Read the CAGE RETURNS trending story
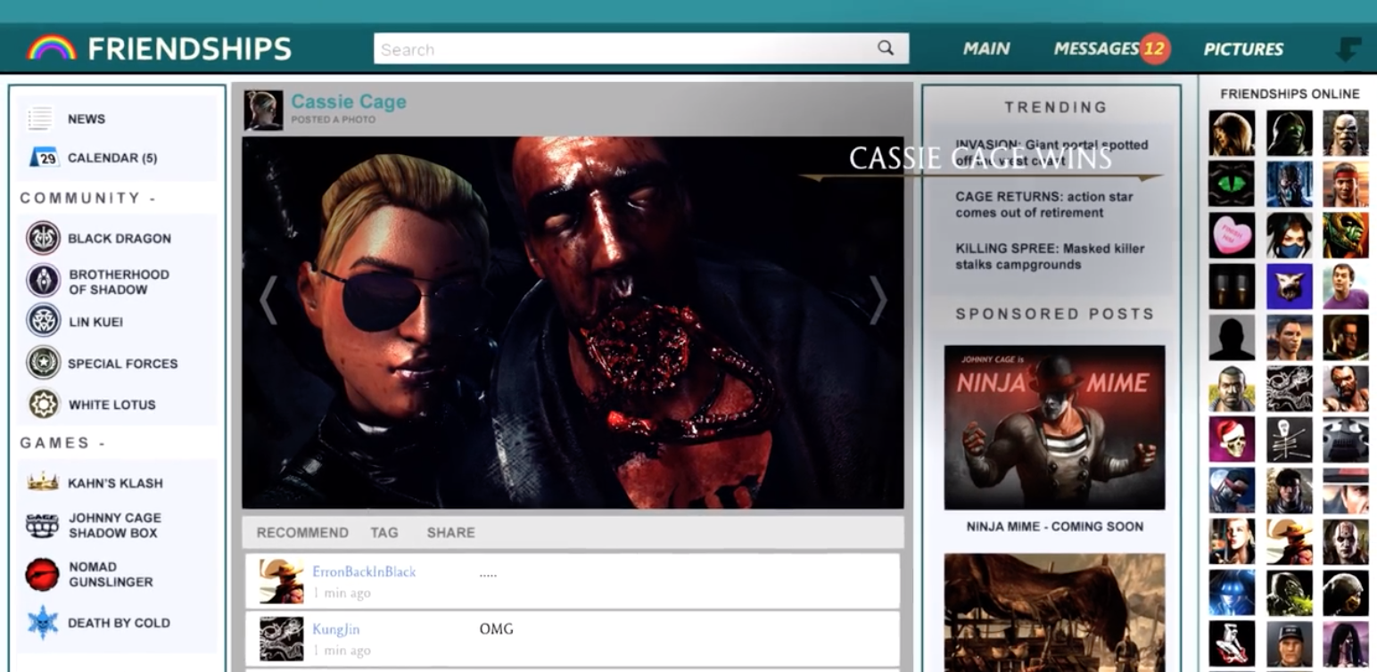 click(x=1043, y=204)
